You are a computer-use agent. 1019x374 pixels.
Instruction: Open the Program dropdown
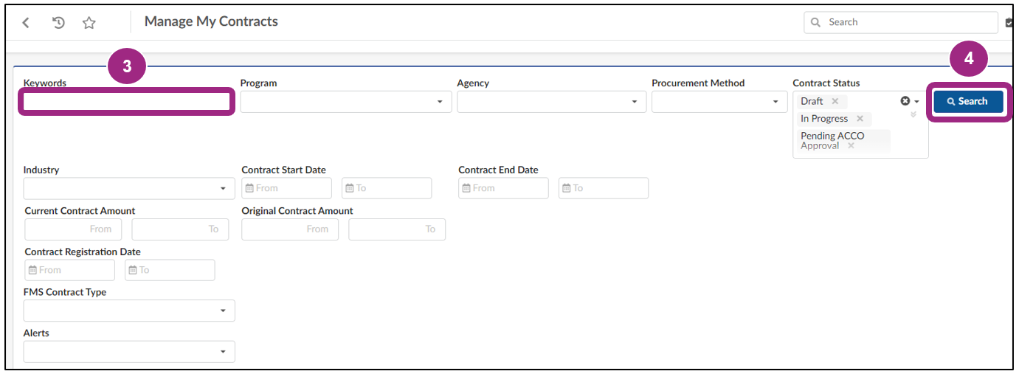346,102
